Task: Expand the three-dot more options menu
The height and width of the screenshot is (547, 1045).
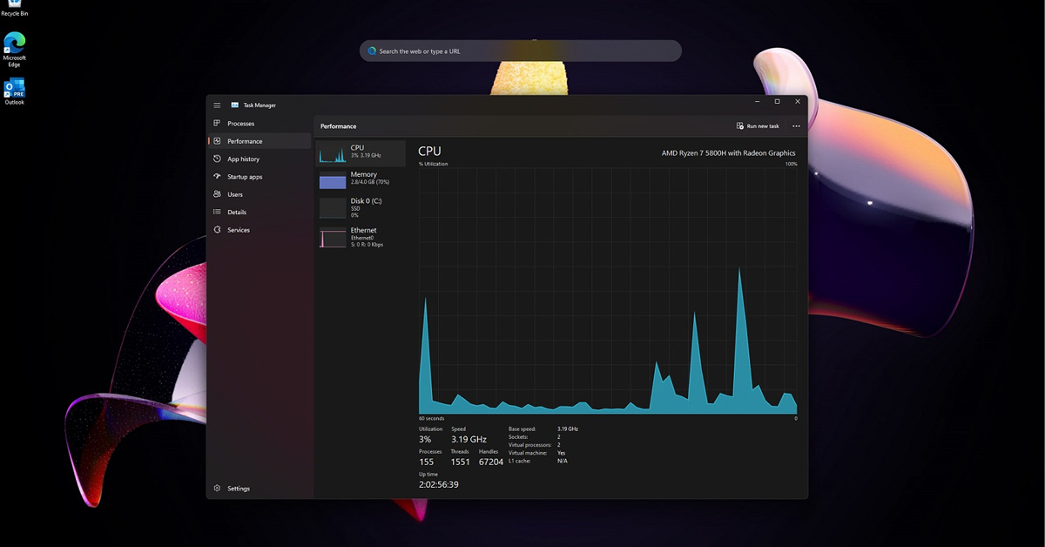Action: [x=796, y=126]
